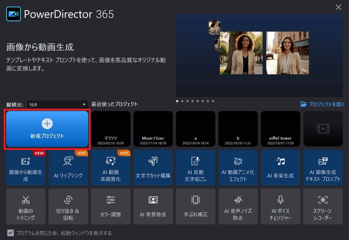Click the PowerDirector 365 logo icon

coord(14,14)
